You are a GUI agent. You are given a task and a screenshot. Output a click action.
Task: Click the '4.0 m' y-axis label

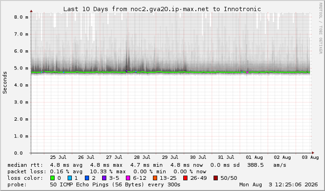21,85
